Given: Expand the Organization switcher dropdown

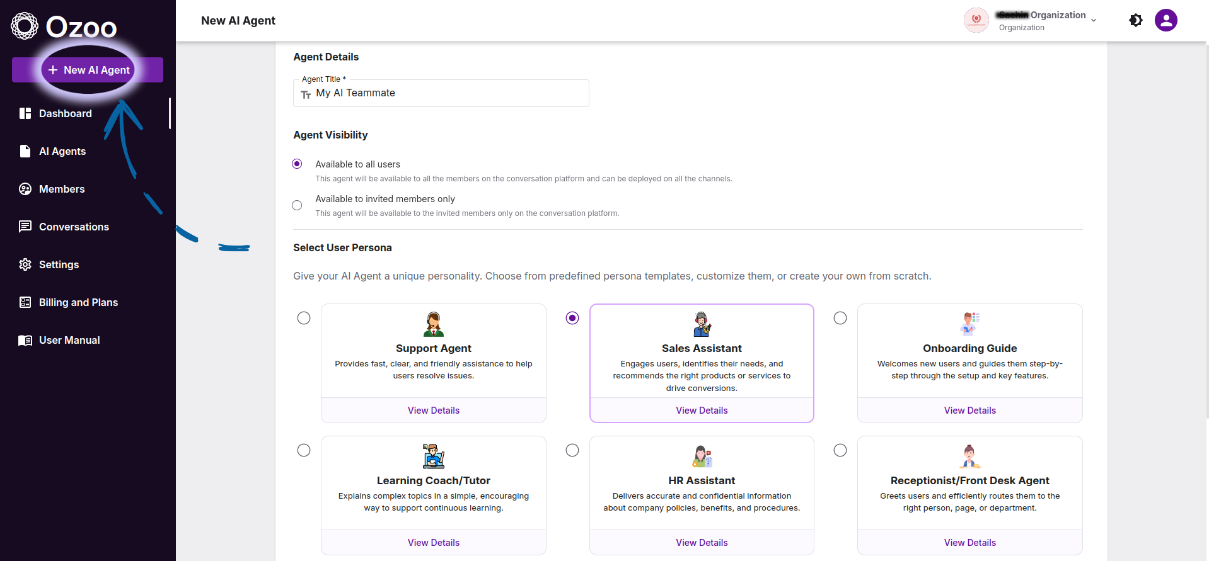Looking at the screenshot, I should tap(1093, 20).
